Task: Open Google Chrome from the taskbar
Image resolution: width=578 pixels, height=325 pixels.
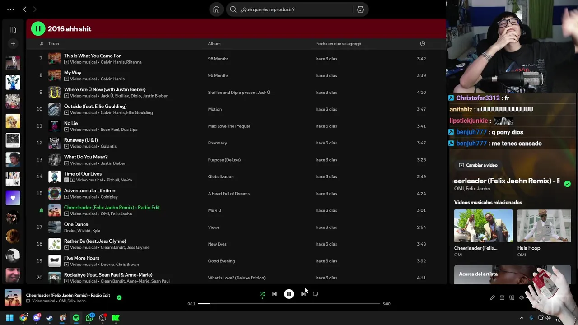Action: [x=23, y=318]
